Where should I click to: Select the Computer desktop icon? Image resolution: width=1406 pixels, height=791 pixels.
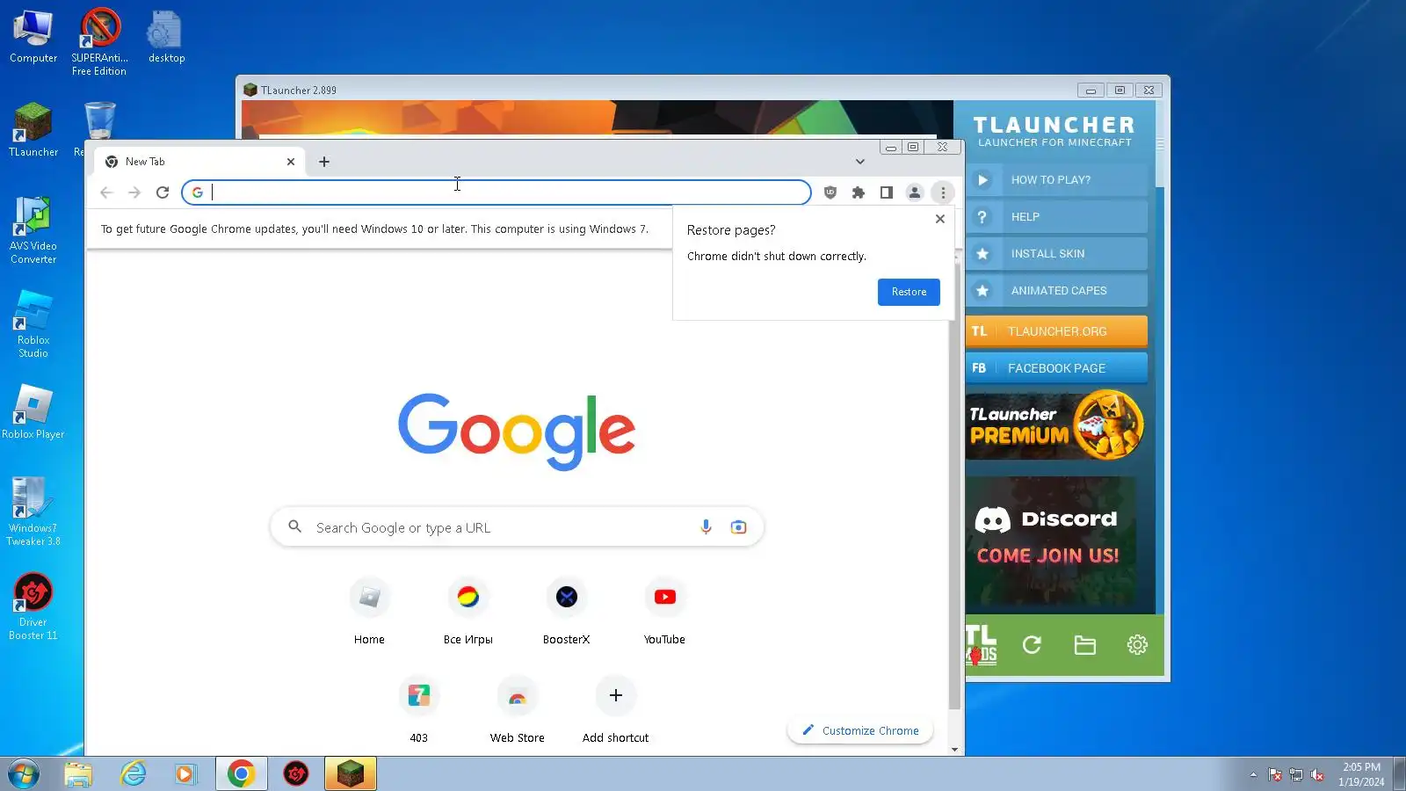[33, 36]
